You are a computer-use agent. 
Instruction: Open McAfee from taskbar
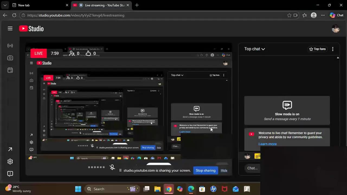[224, 189]
